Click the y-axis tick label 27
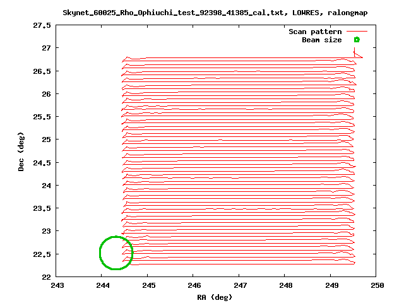404x303 pixels. tap(46, 48)
